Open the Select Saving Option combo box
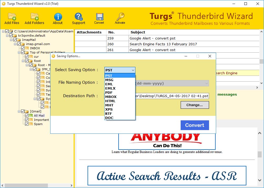 click(x=120, y=70)
